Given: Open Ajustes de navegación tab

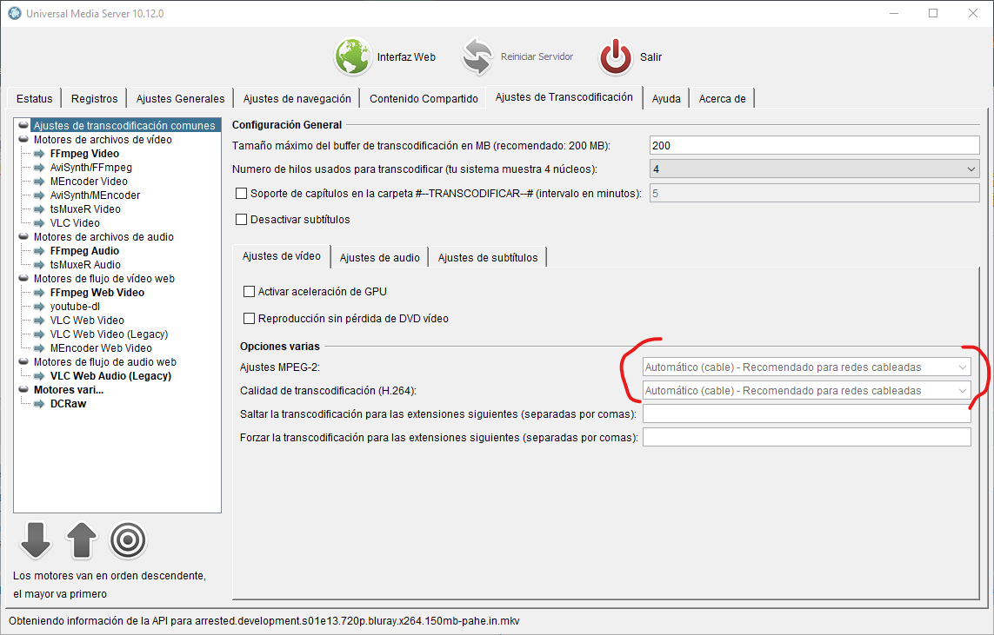Looking at the screenshot, I should (297, 99).
